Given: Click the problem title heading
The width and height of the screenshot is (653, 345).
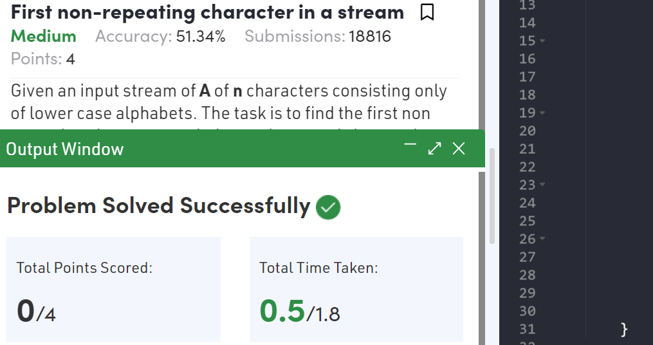Looking at the screenshot, I should click(207, 12).
